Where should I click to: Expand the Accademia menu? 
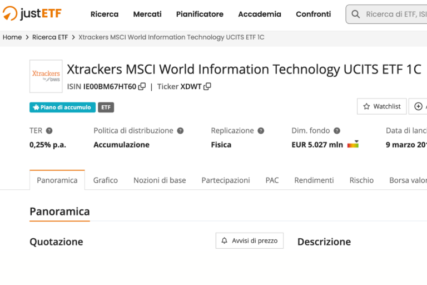point(260,14)
